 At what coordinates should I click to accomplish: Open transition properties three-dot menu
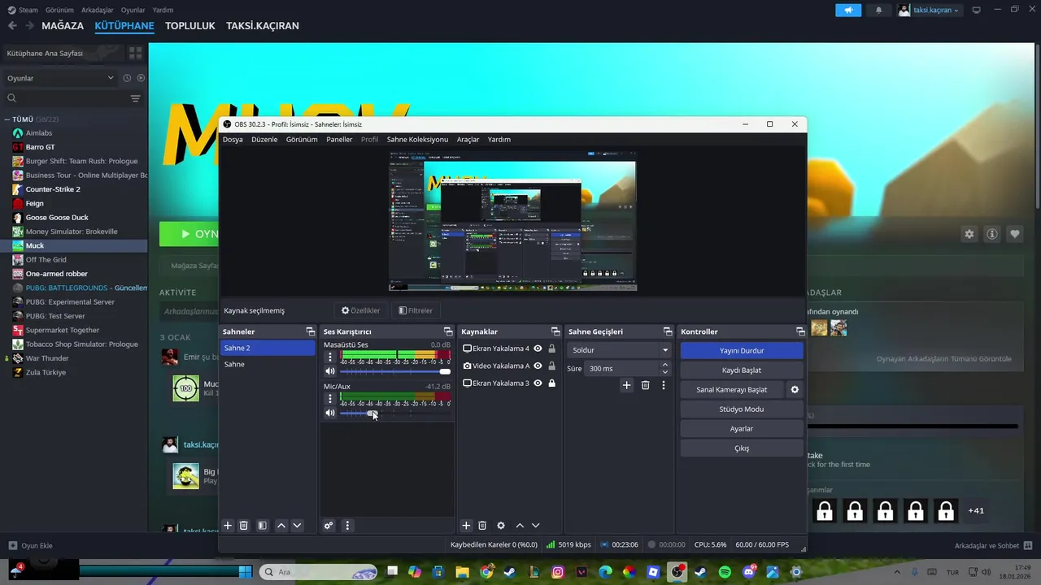664,385
